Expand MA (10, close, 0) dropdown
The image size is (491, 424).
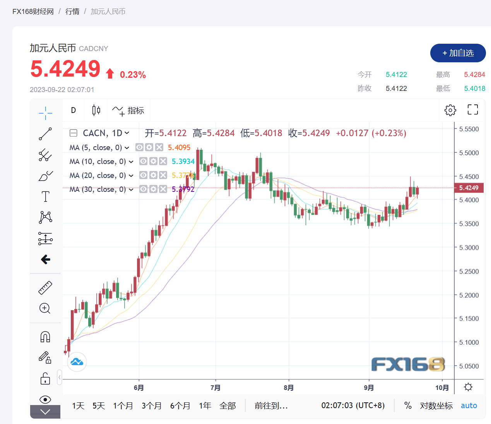pos(131,162)
